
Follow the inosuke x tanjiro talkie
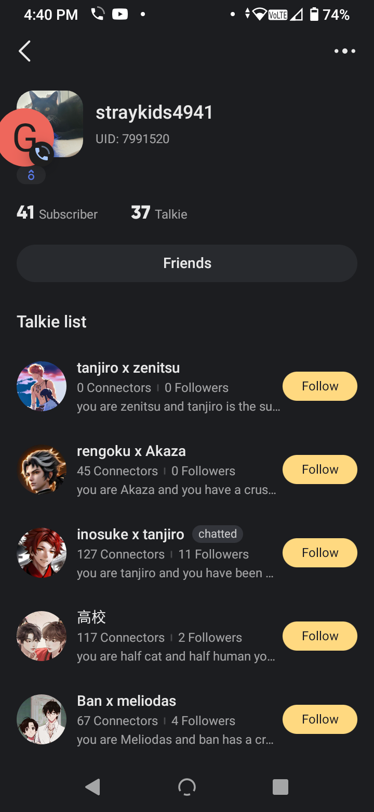320,553
